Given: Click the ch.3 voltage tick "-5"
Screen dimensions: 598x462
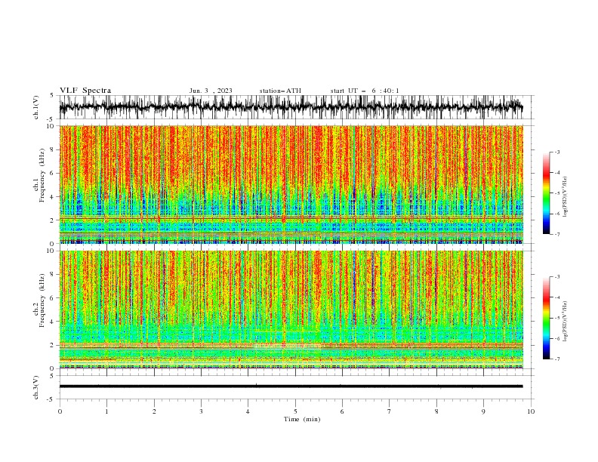Looking at the screenshot, I should coord(51,399).
